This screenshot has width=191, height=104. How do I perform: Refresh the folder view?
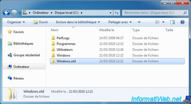(x=117, y=13)
